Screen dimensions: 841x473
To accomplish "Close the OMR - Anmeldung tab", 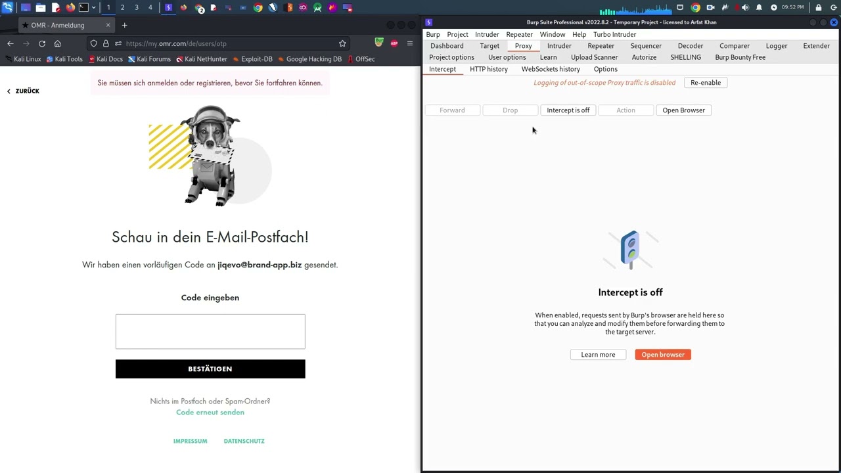I will point(108,26).
